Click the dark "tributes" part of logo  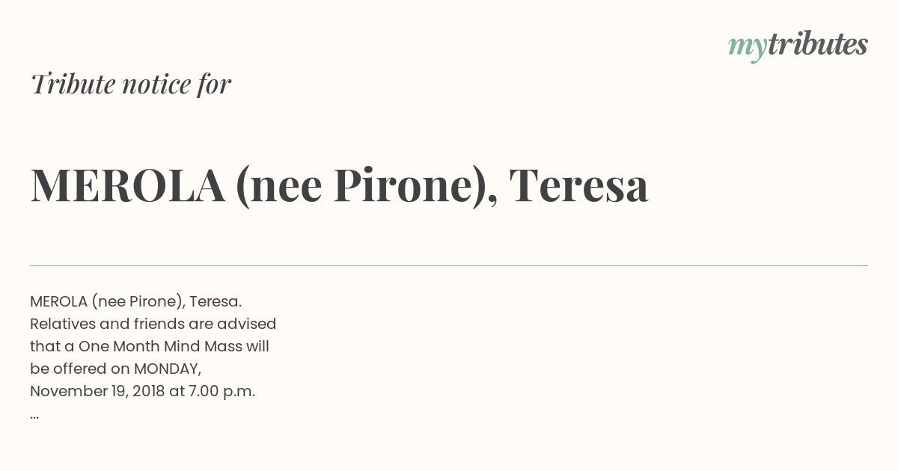(817, 44)
